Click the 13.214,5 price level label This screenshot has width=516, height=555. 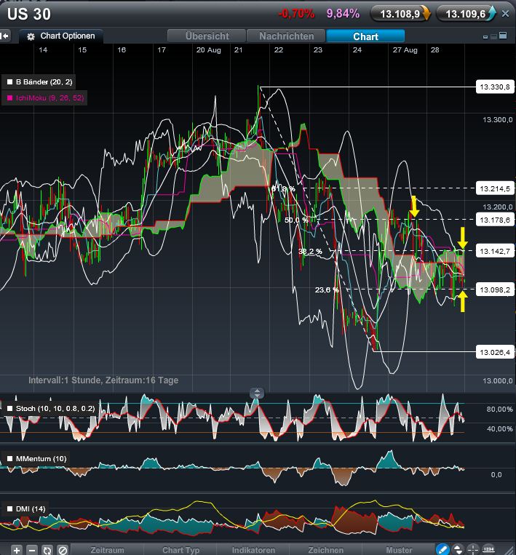pyautogui.click(x=495, y=188)
